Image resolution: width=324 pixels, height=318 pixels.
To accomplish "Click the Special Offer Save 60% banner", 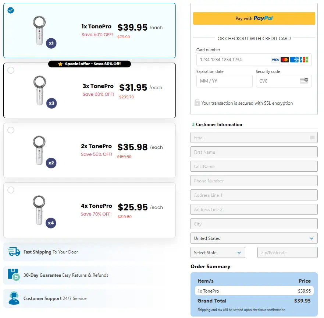I will (90, 63).
